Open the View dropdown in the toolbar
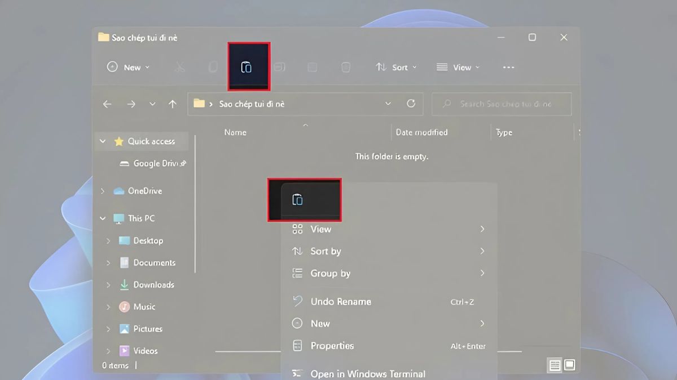677x380 pixels. coord(458,68)
